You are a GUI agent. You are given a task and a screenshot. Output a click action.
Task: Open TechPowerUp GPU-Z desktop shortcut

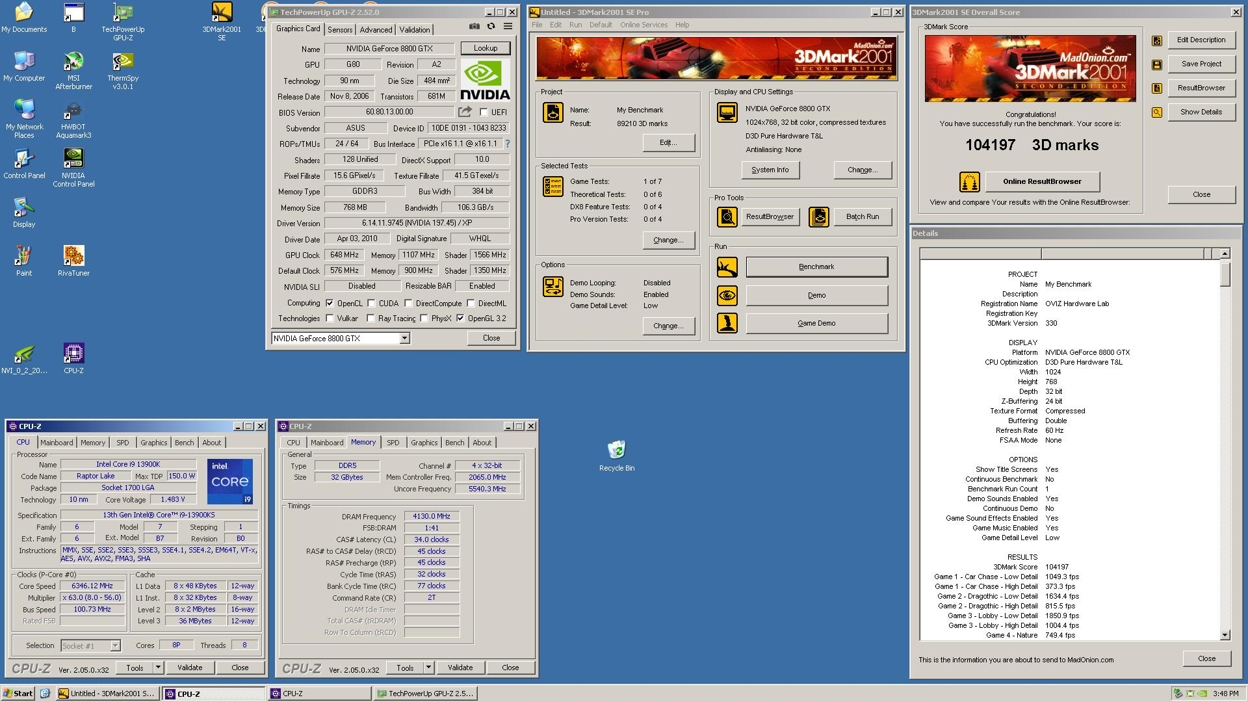(x=123, y=22)
